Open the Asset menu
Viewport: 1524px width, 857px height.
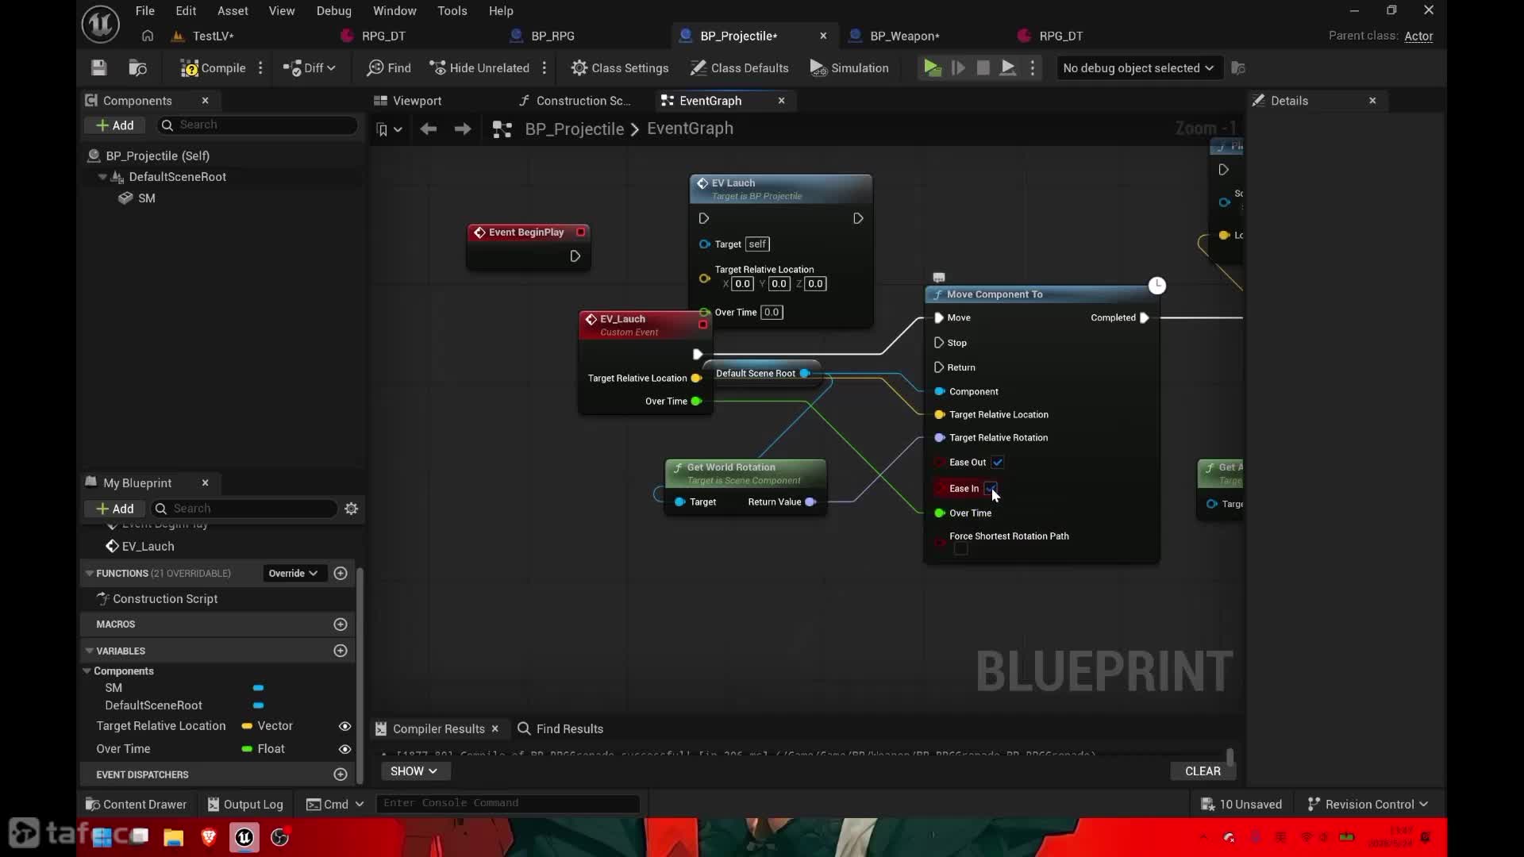click(233, 11)
